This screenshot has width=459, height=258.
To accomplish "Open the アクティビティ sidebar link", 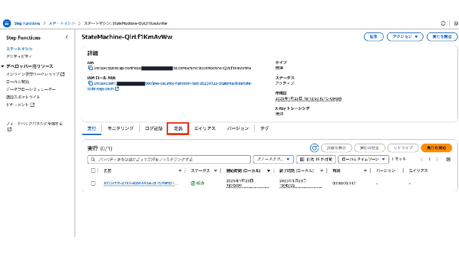I will coord(19,56).
